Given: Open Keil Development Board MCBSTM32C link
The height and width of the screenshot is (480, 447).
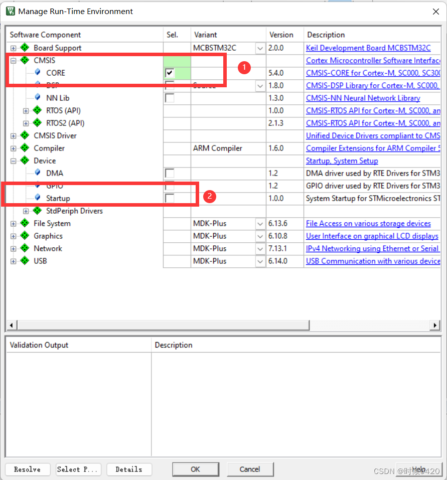Looking at the screenshot, I should pyautogui.click(x=368, y=48).
